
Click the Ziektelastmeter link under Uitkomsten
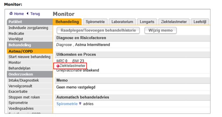pyautogui.click(x=72, y=66)
